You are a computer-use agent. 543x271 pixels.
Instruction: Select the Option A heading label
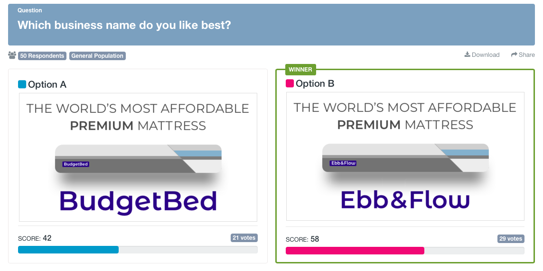tap(47, 84)
